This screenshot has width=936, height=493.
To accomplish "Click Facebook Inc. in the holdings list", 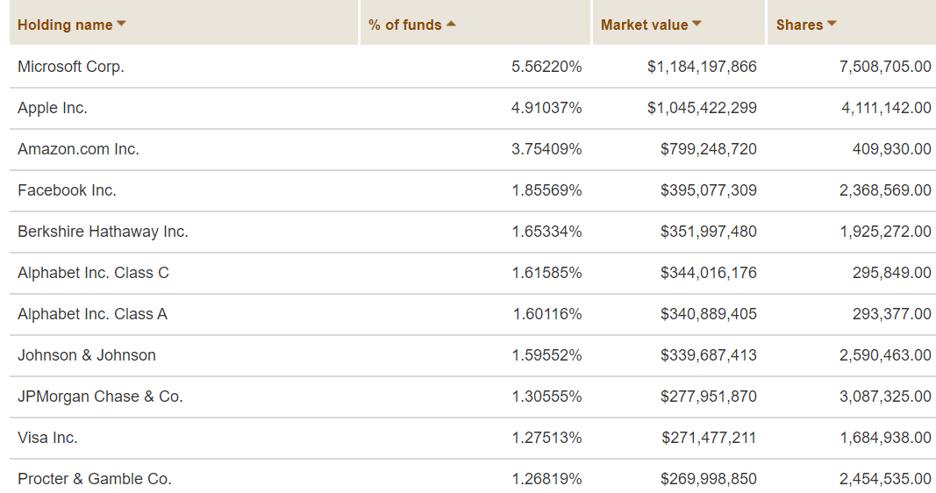I will (67, 190).
